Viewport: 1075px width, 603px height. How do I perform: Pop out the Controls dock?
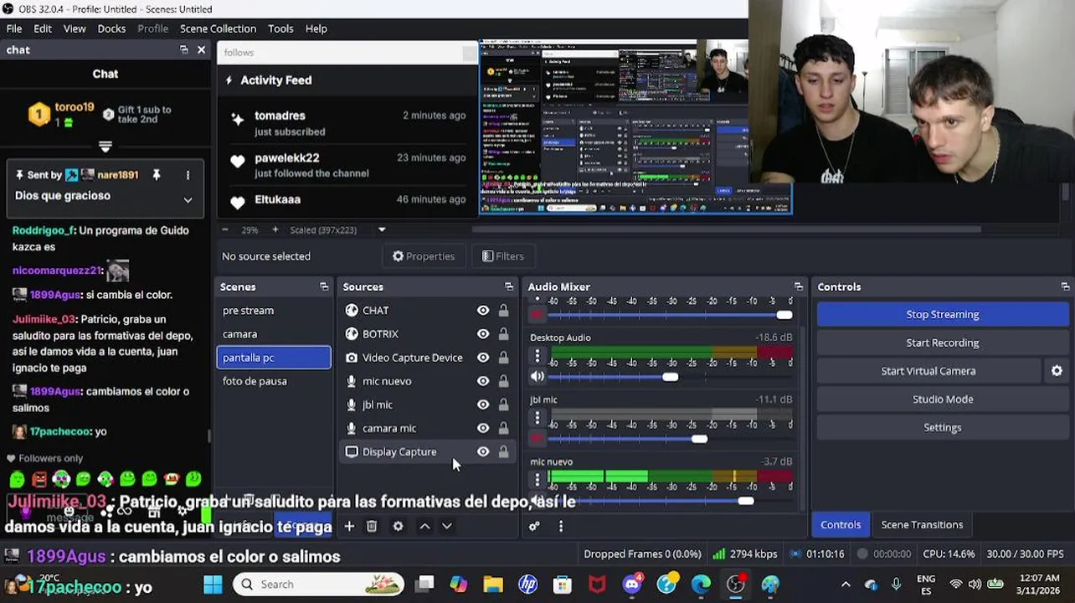[x=1065, y=286]
